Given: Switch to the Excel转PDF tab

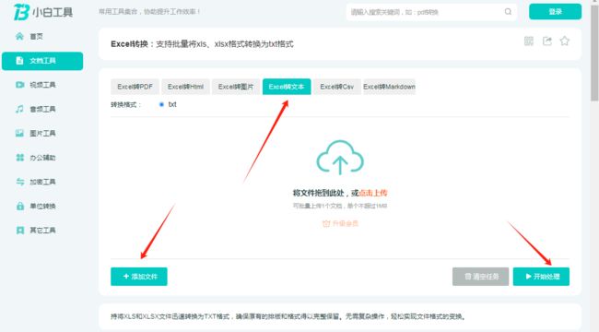Looking at the screenshot, I should (x=135, y=87).
